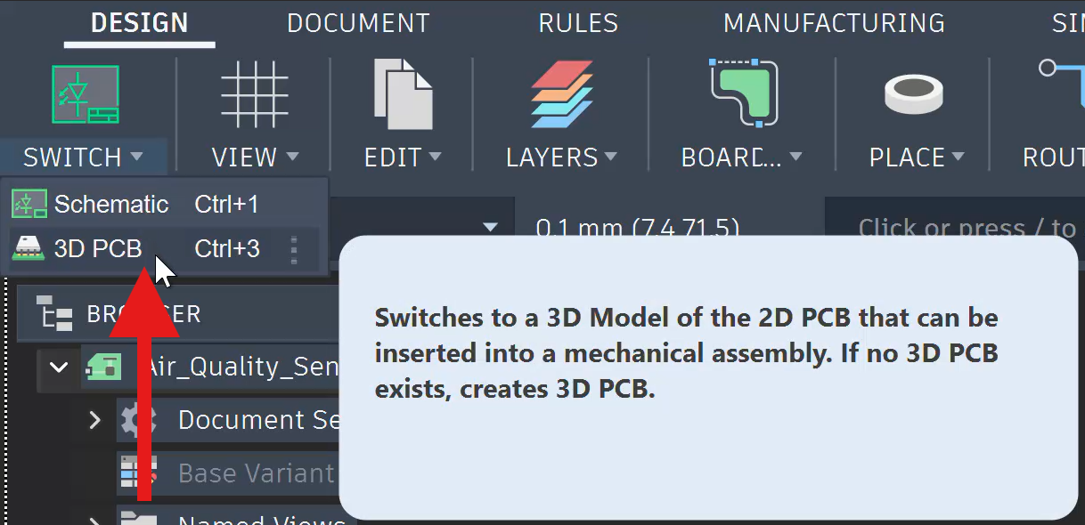This screenshot has width=1085, height=525.
Task: Open the layer selector dropdown arrow
Action: [x=490, y=228]
